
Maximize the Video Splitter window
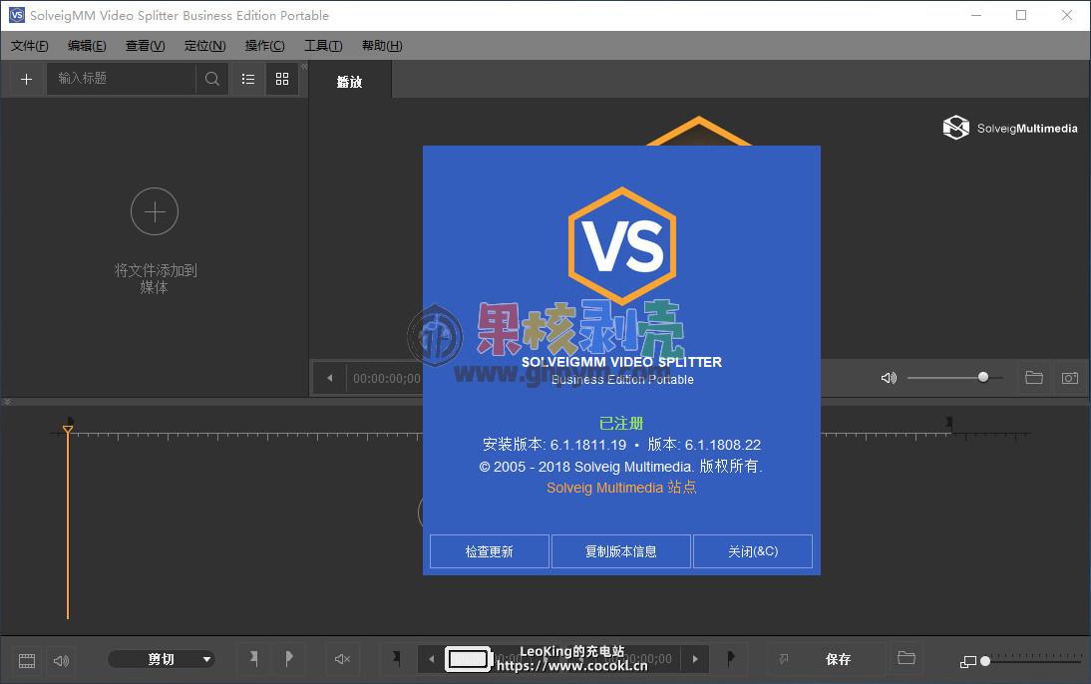pos(1021,15)
